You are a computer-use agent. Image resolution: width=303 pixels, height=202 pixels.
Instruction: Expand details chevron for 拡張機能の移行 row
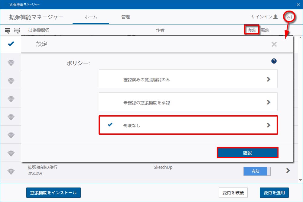tap(288, 171)
